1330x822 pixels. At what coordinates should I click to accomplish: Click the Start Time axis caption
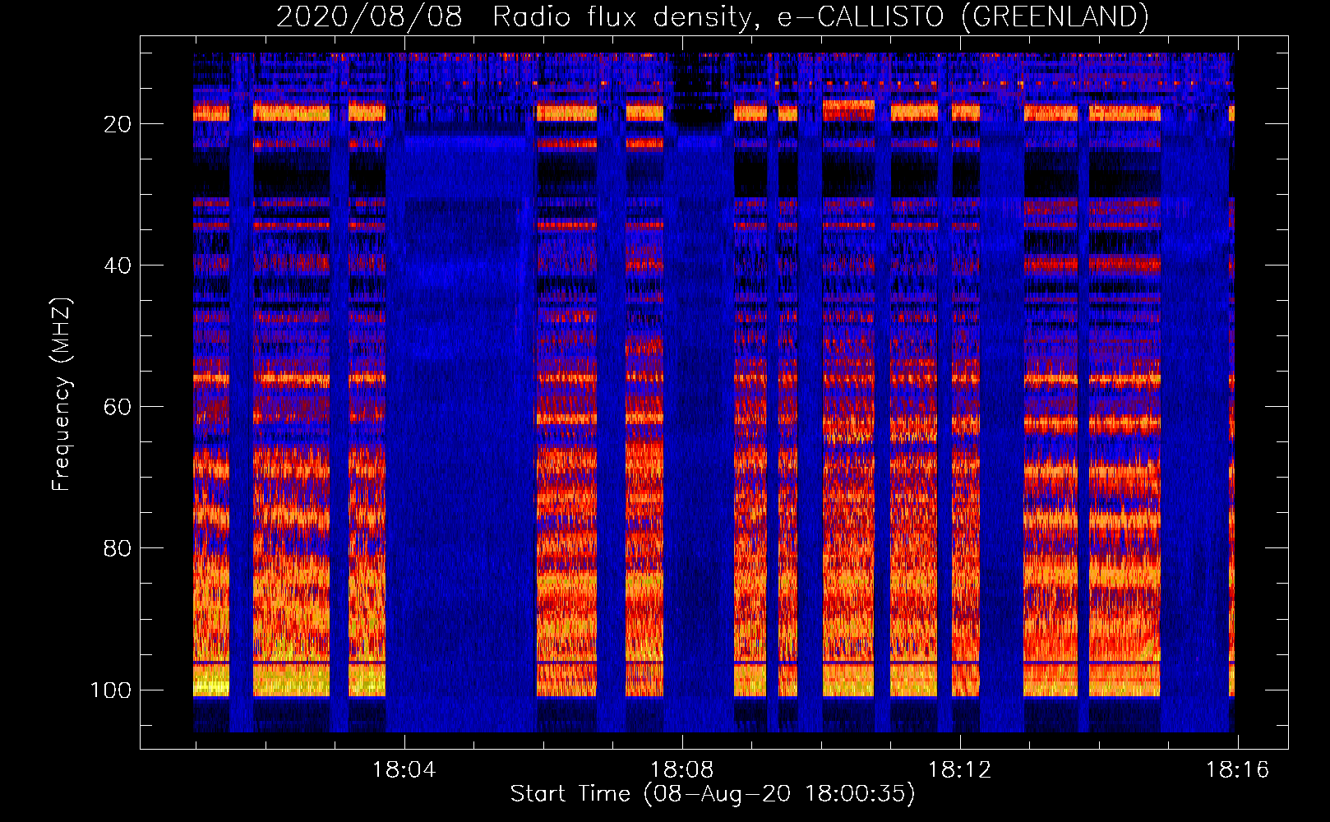pos(713,794)
